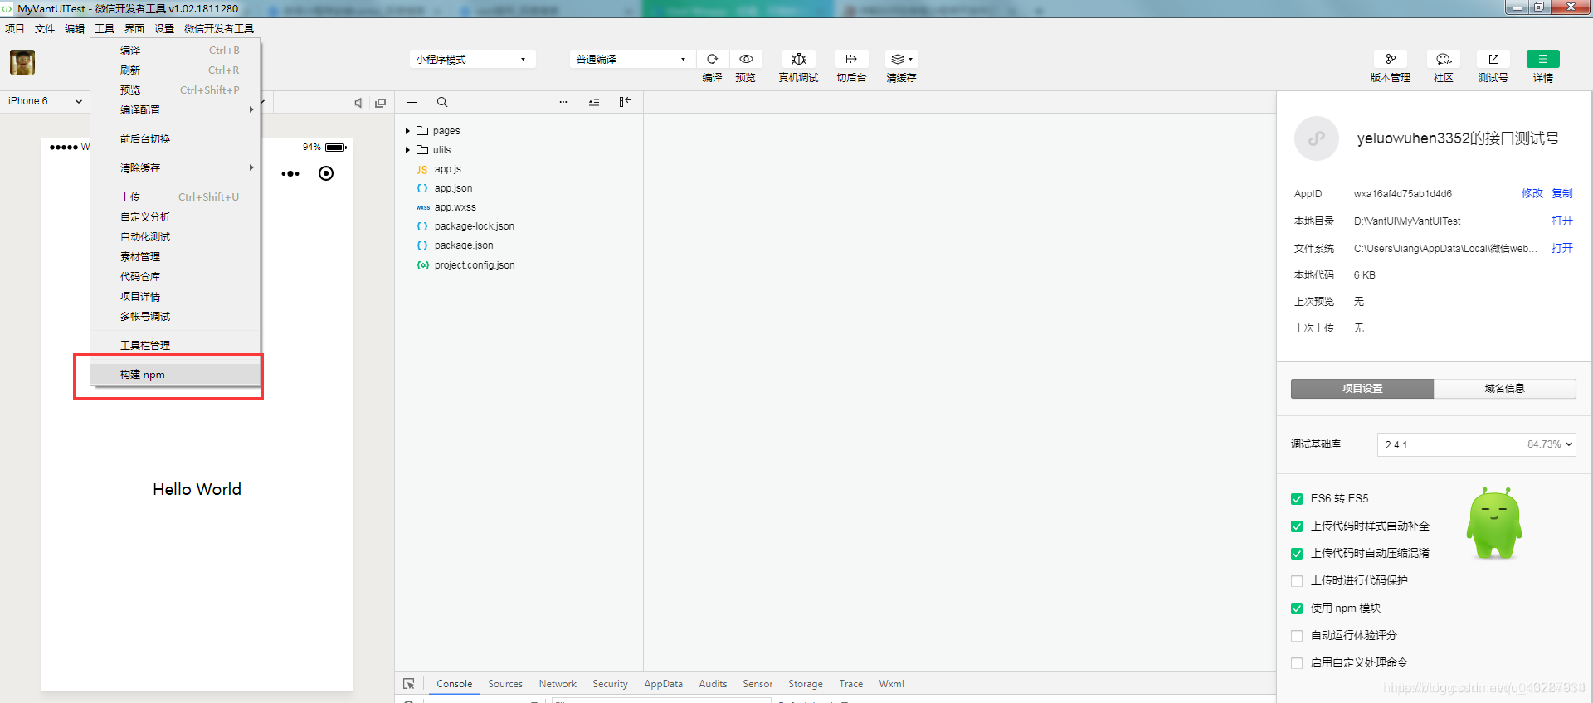Toggle ES6 转 ES5 checkbox

1297,499
